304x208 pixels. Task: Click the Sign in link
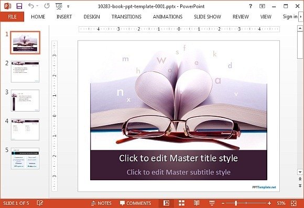pyautogui.click(x=290, y=17)
